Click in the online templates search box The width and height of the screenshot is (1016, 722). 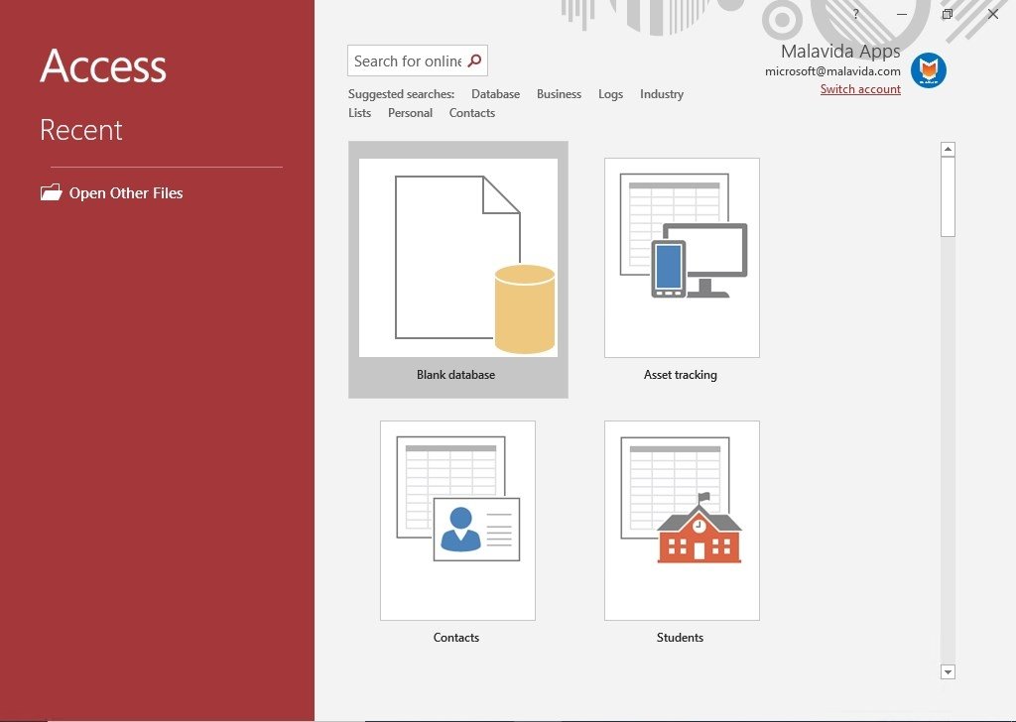[407, 60]
